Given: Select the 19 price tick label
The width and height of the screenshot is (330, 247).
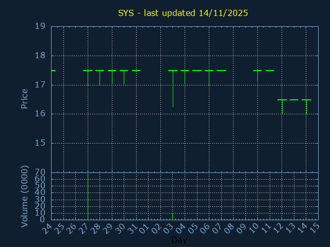Looking at the screenshot, I should [40, 26].
